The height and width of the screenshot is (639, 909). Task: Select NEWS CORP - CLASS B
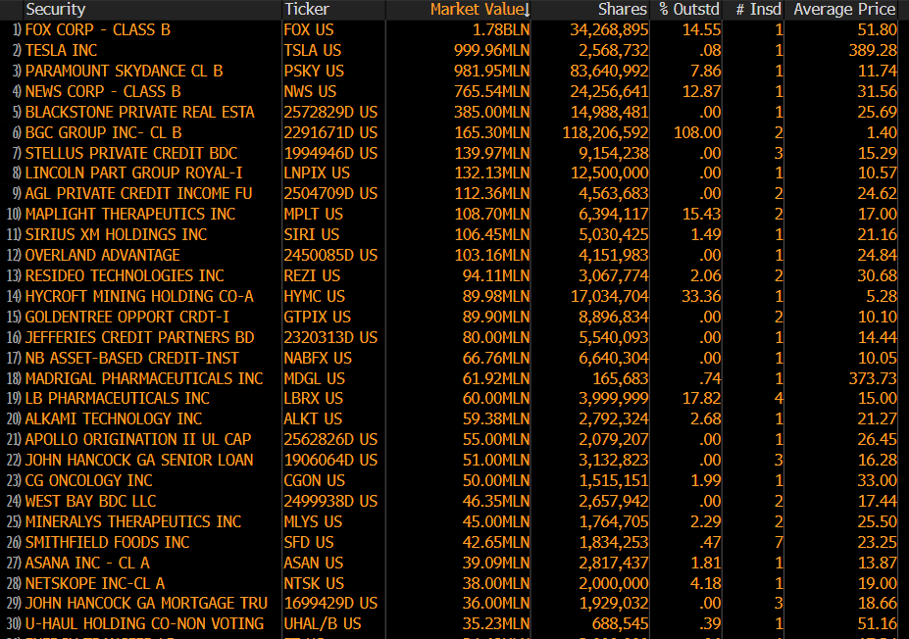[103, 91]
